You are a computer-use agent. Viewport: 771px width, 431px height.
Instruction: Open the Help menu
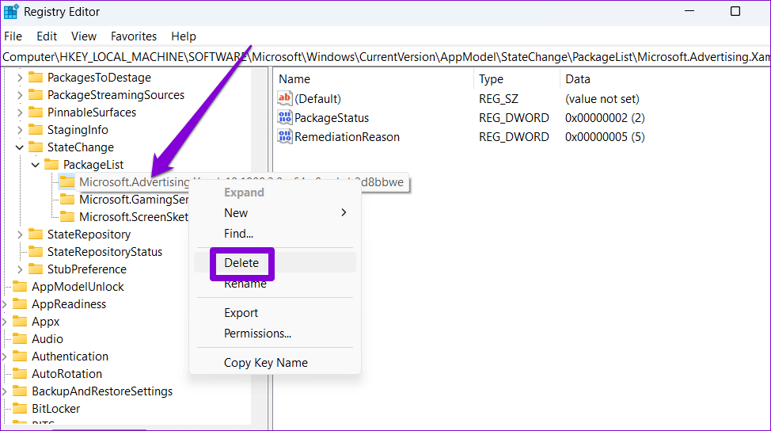[184, 36]
